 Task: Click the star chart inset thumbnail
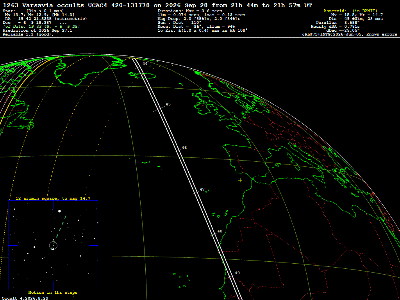tap(53, 245)
